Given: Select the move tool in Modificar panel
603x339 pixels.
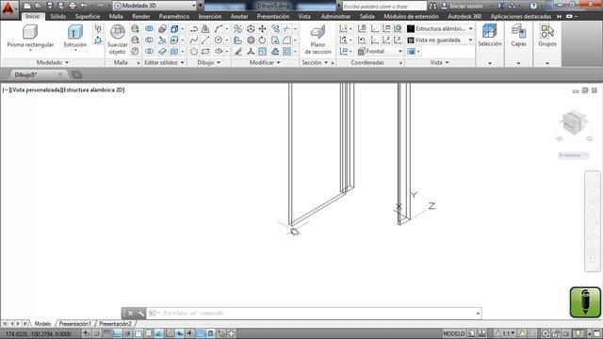Looking at the screenshot, I should point(263,29).
